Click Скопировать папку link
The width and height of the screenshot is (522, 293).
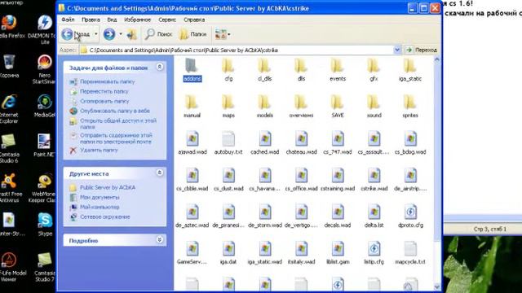(104, 101)
